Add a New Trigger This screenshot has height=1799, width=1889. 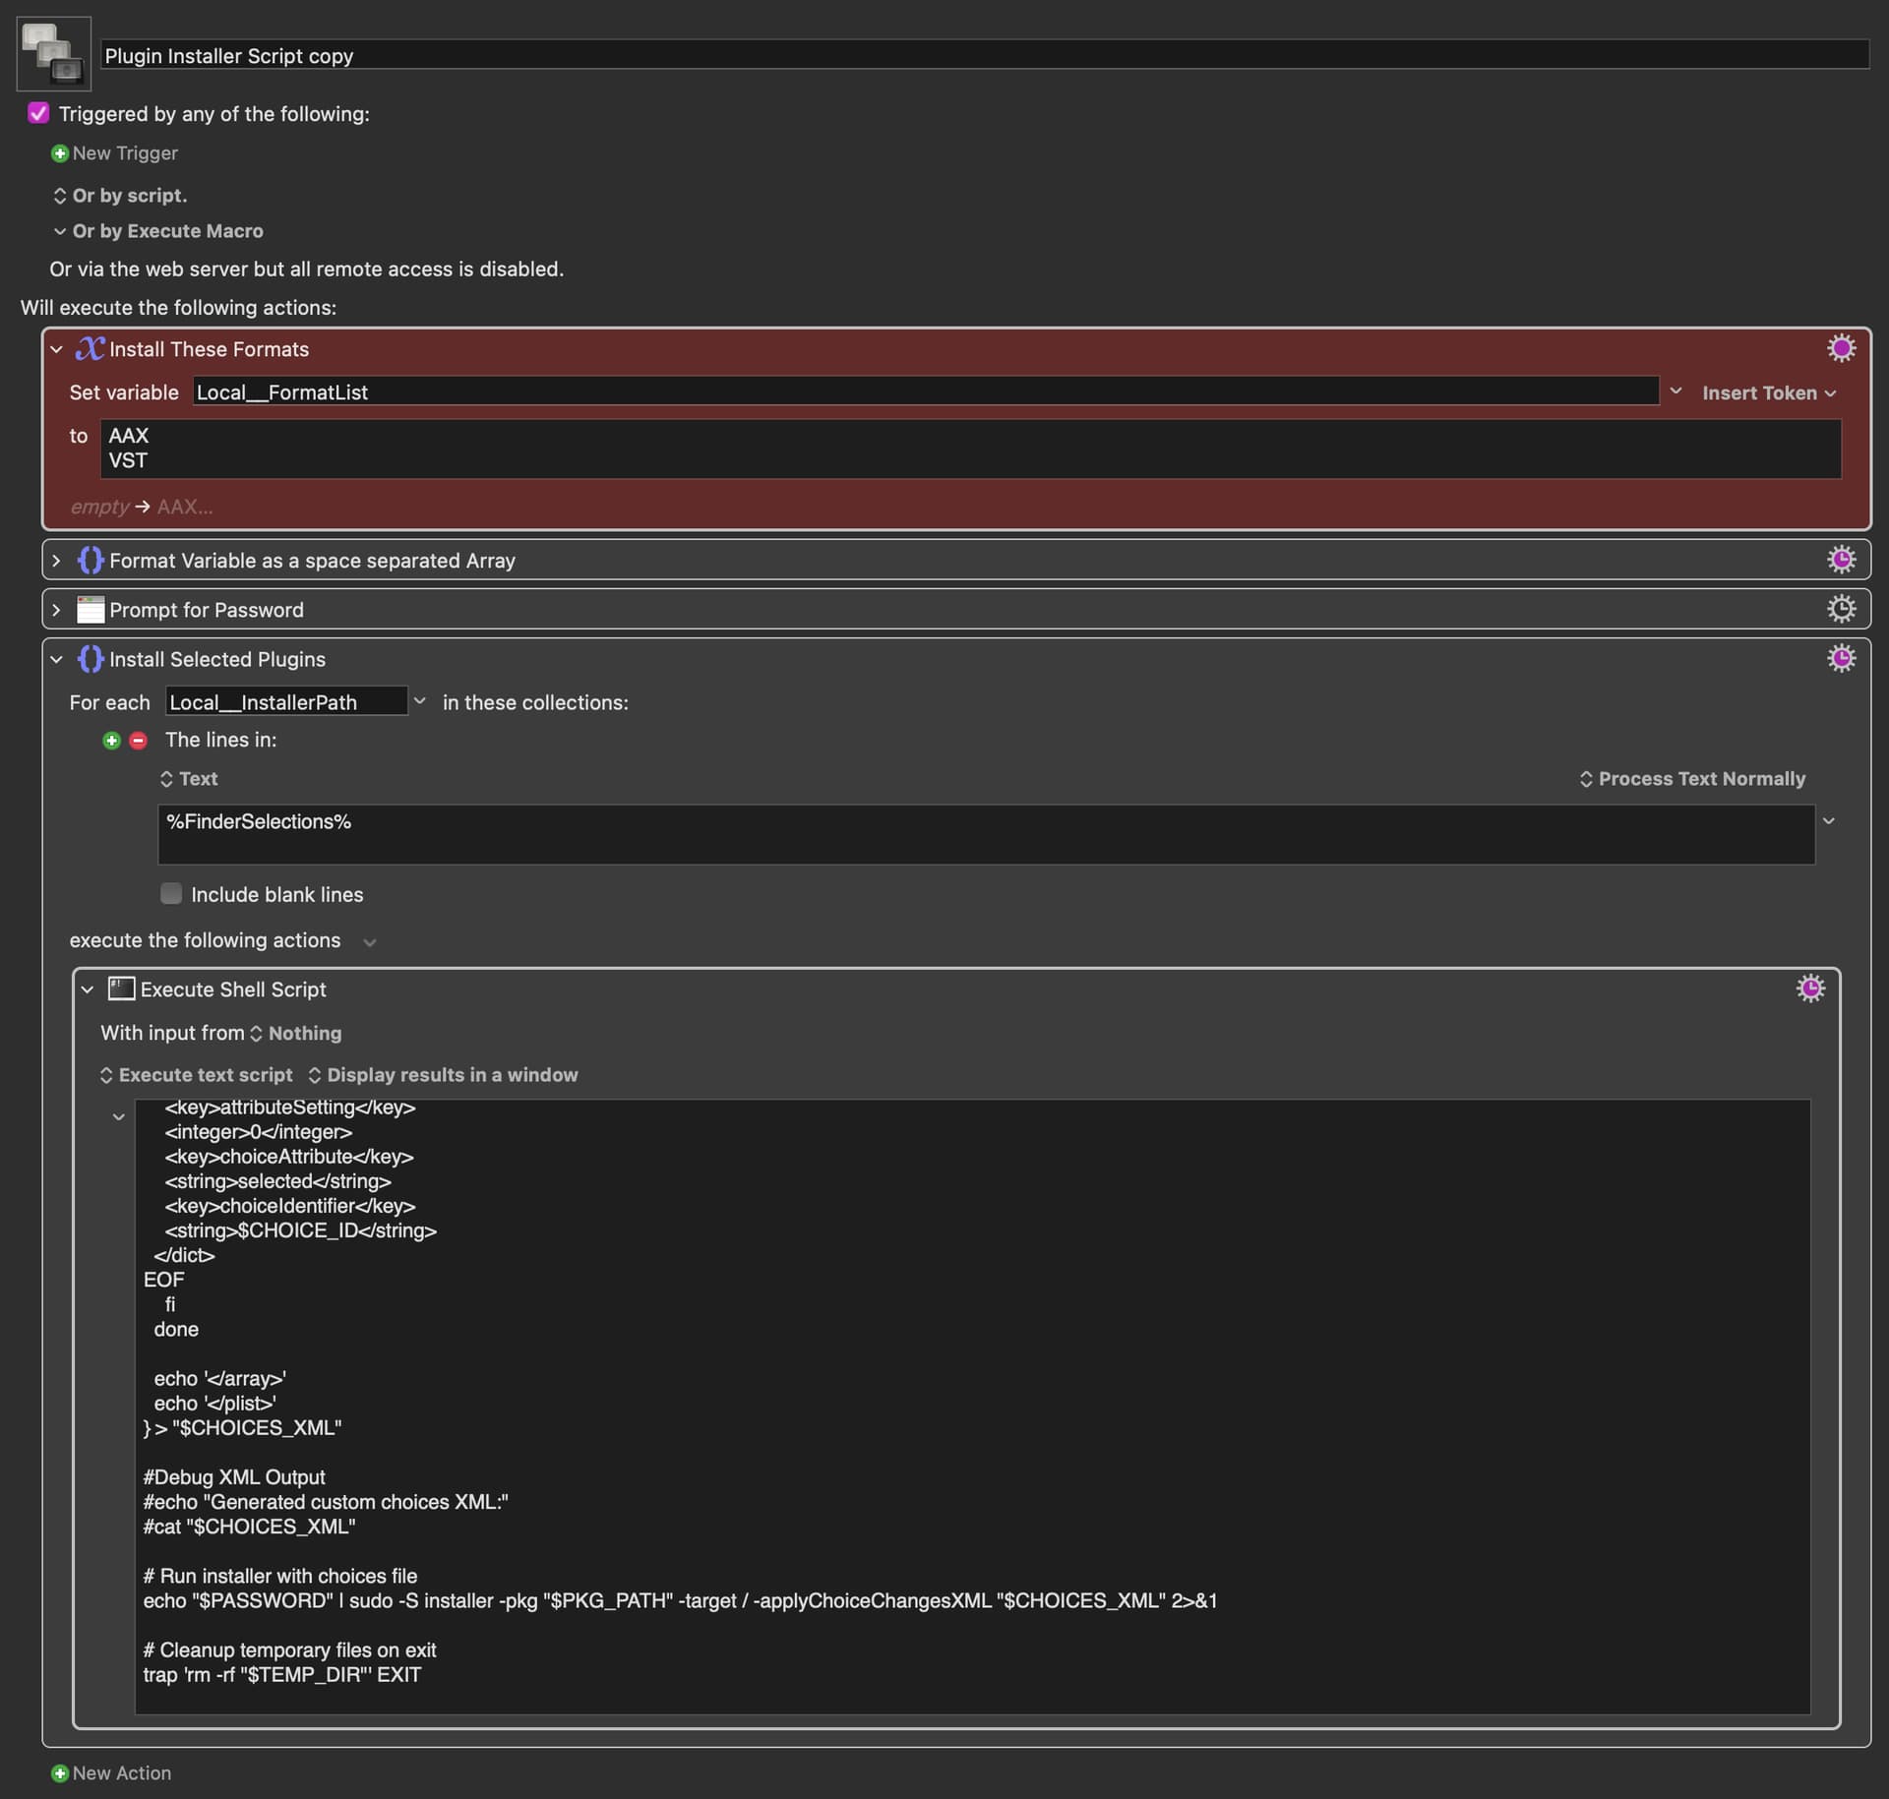[125, 153]
